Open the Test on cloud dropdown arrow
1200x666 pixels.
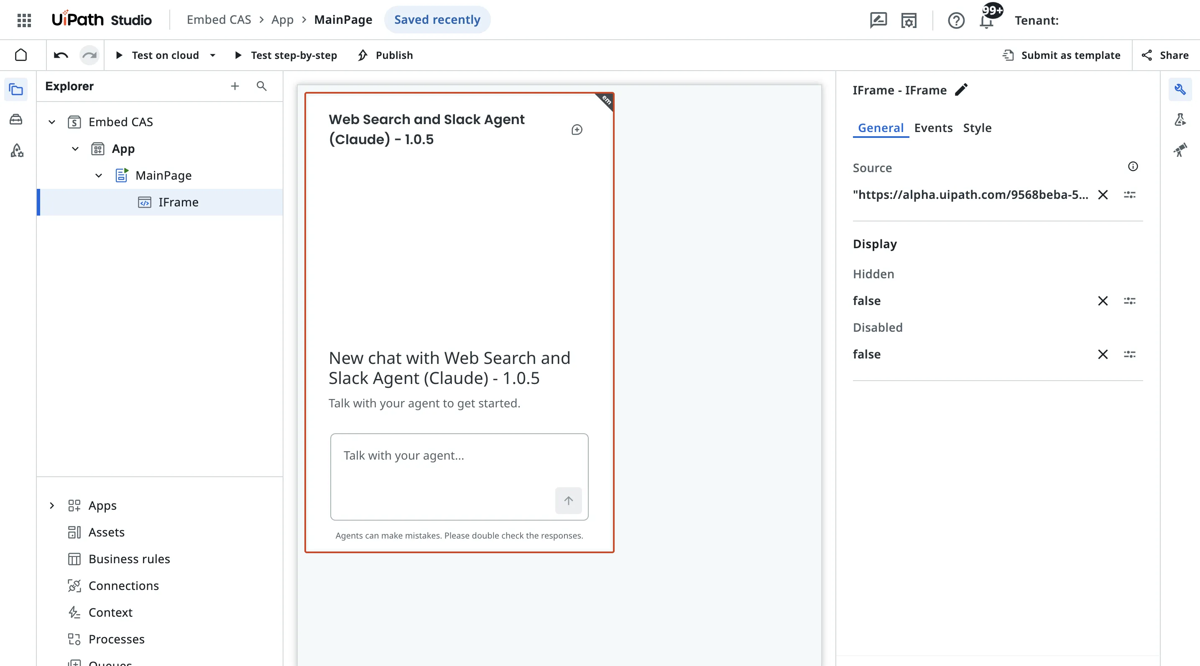pyautogui.click(x=212, y=56)
